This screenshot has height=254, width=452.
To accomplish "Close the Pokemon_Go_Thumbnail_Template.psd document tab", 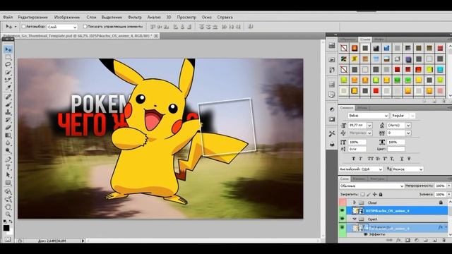I will coord(156,36).
